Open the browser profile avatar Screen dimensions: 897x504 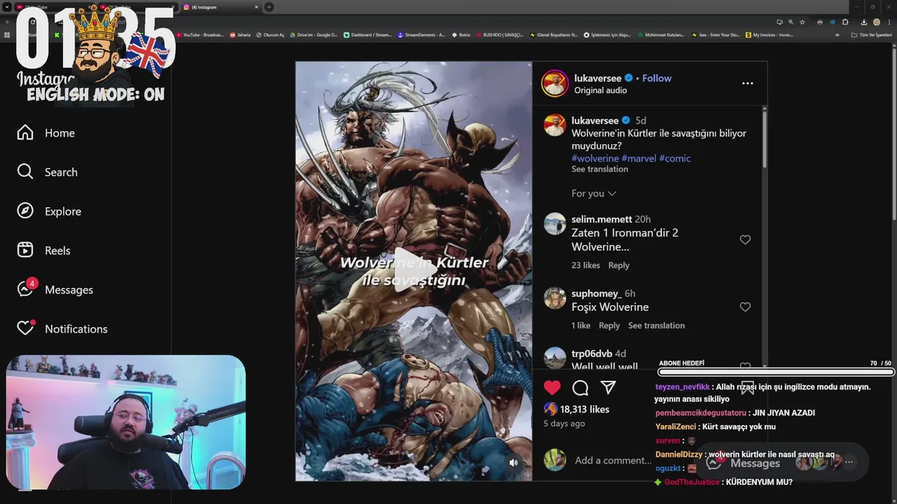pyautogui.click(x=877, y=22)
